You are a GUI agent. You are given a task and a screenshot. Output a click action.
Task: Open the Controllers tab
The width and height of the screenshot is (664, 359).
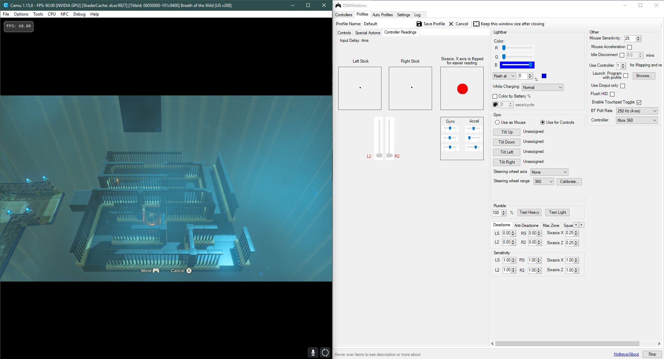pos(344,15)
